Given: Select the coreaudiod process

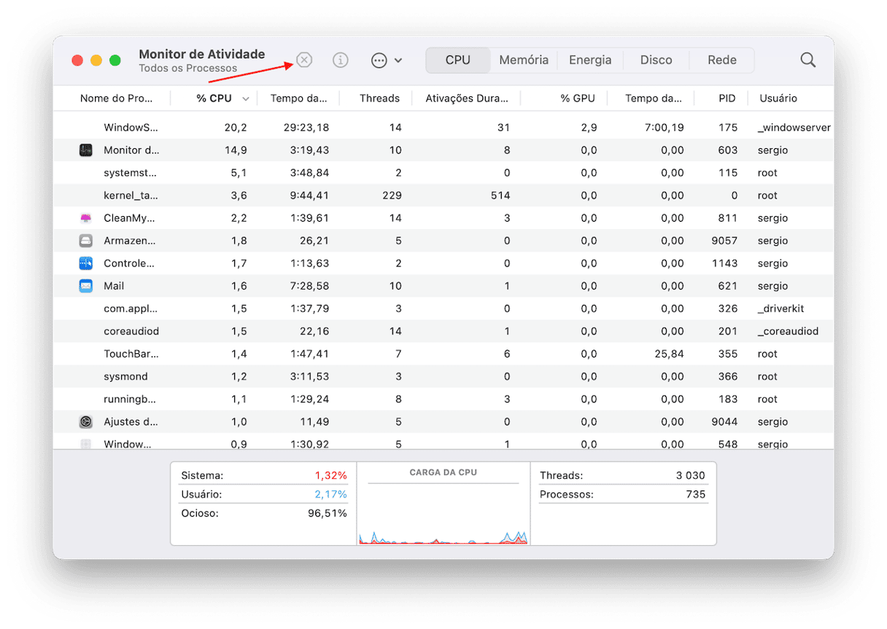Looking at the screenshot, I should click(x=443, y=331).
